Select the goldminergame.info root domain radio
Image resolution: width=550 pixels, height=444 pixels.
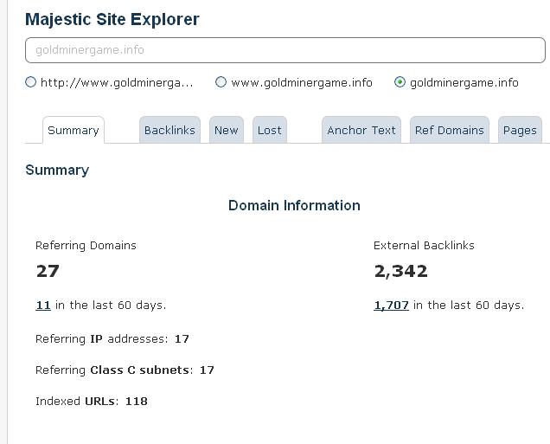click(x=400, y=82)
